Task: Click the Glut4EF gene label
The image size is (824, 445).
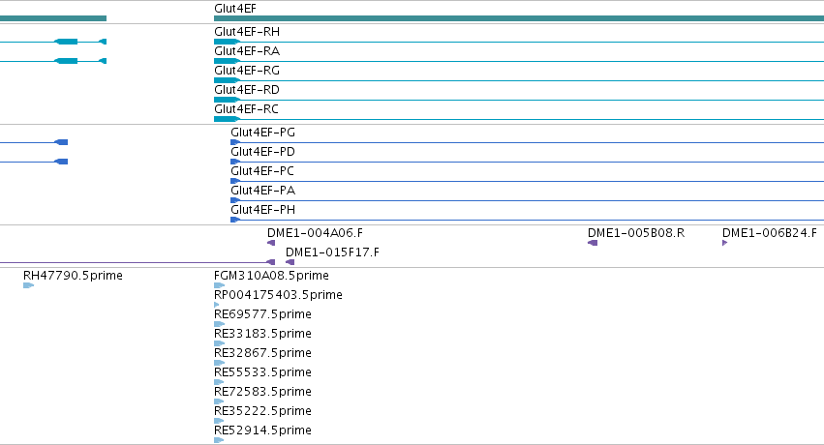Action: pos(235,9)
